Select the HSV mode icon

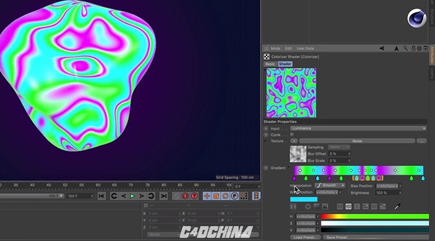[x=349, y=206]
